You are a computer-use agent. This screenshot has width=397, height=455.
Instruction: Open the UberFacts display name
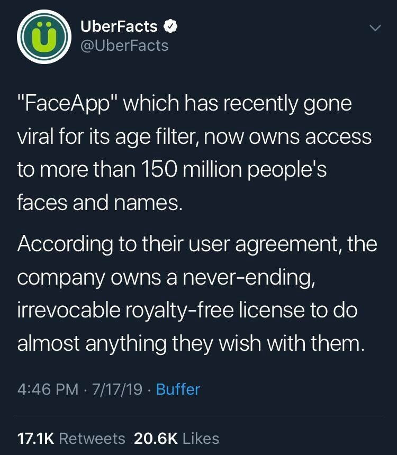tap(119, 26)
